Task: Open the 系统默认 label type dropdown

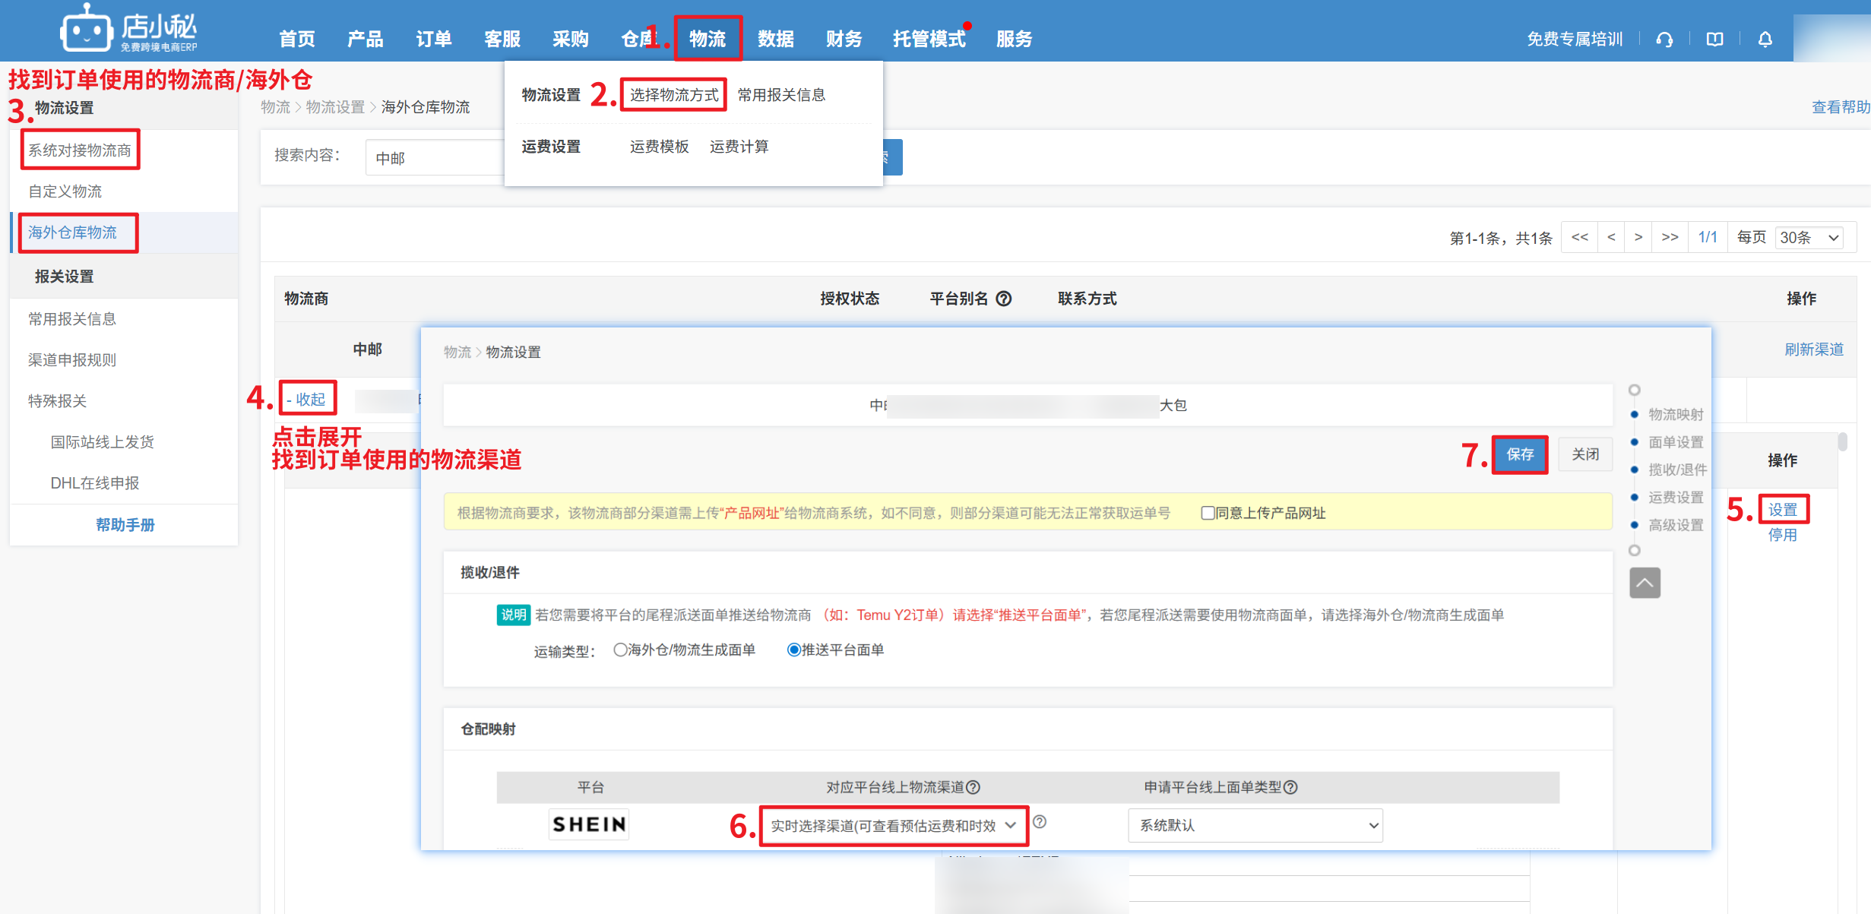Action: click(1255, 825)
